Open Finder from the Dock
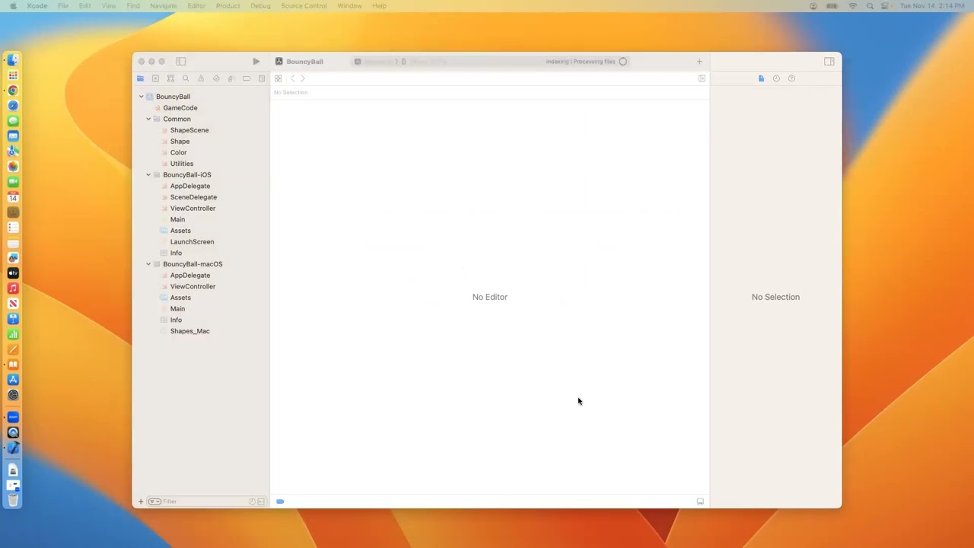Screen dimensions: 974x548 (x=13, y=60)
